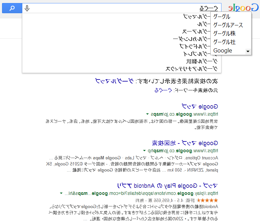Click the mirrored Google logo
The width and height of the screenshot is (260, 223).
[x=243, y=7]
